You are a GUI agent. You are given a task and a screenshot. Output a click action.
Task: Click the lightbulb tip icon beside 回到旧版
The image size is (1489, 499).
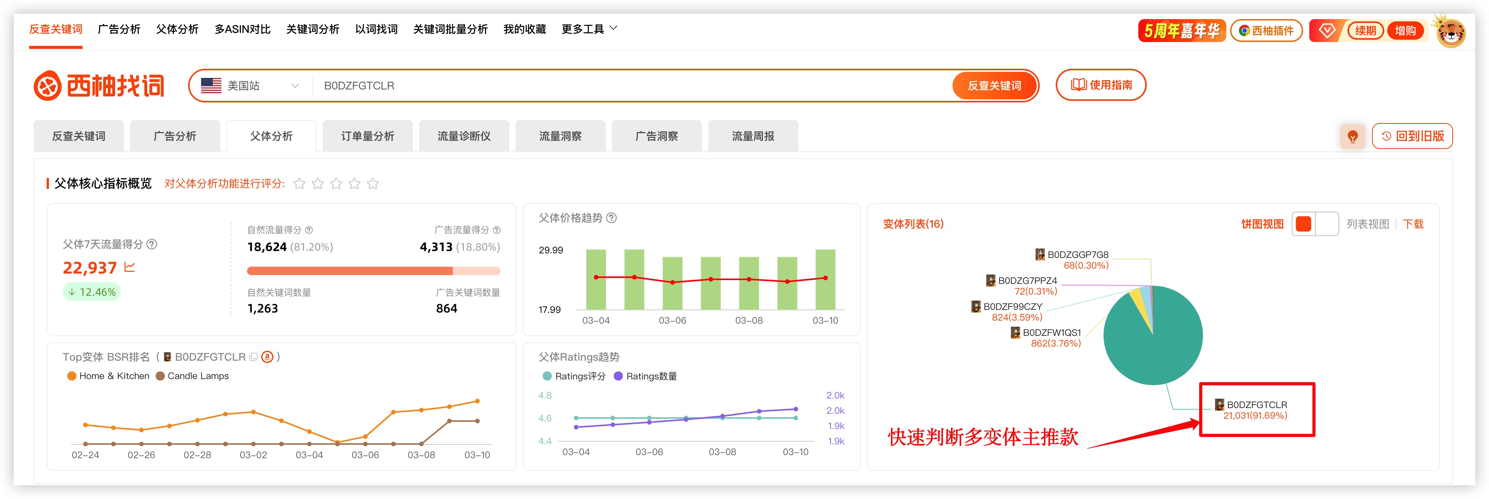tap(1352, 136)
